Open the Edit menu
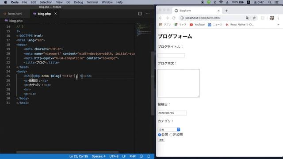The height and width of the screenshot is (159, 283). 33,2
